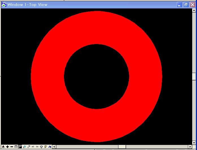The image size is (197, 150).
Task: Click the vertical scrollbar up arrow
Action: coord(194,11)
